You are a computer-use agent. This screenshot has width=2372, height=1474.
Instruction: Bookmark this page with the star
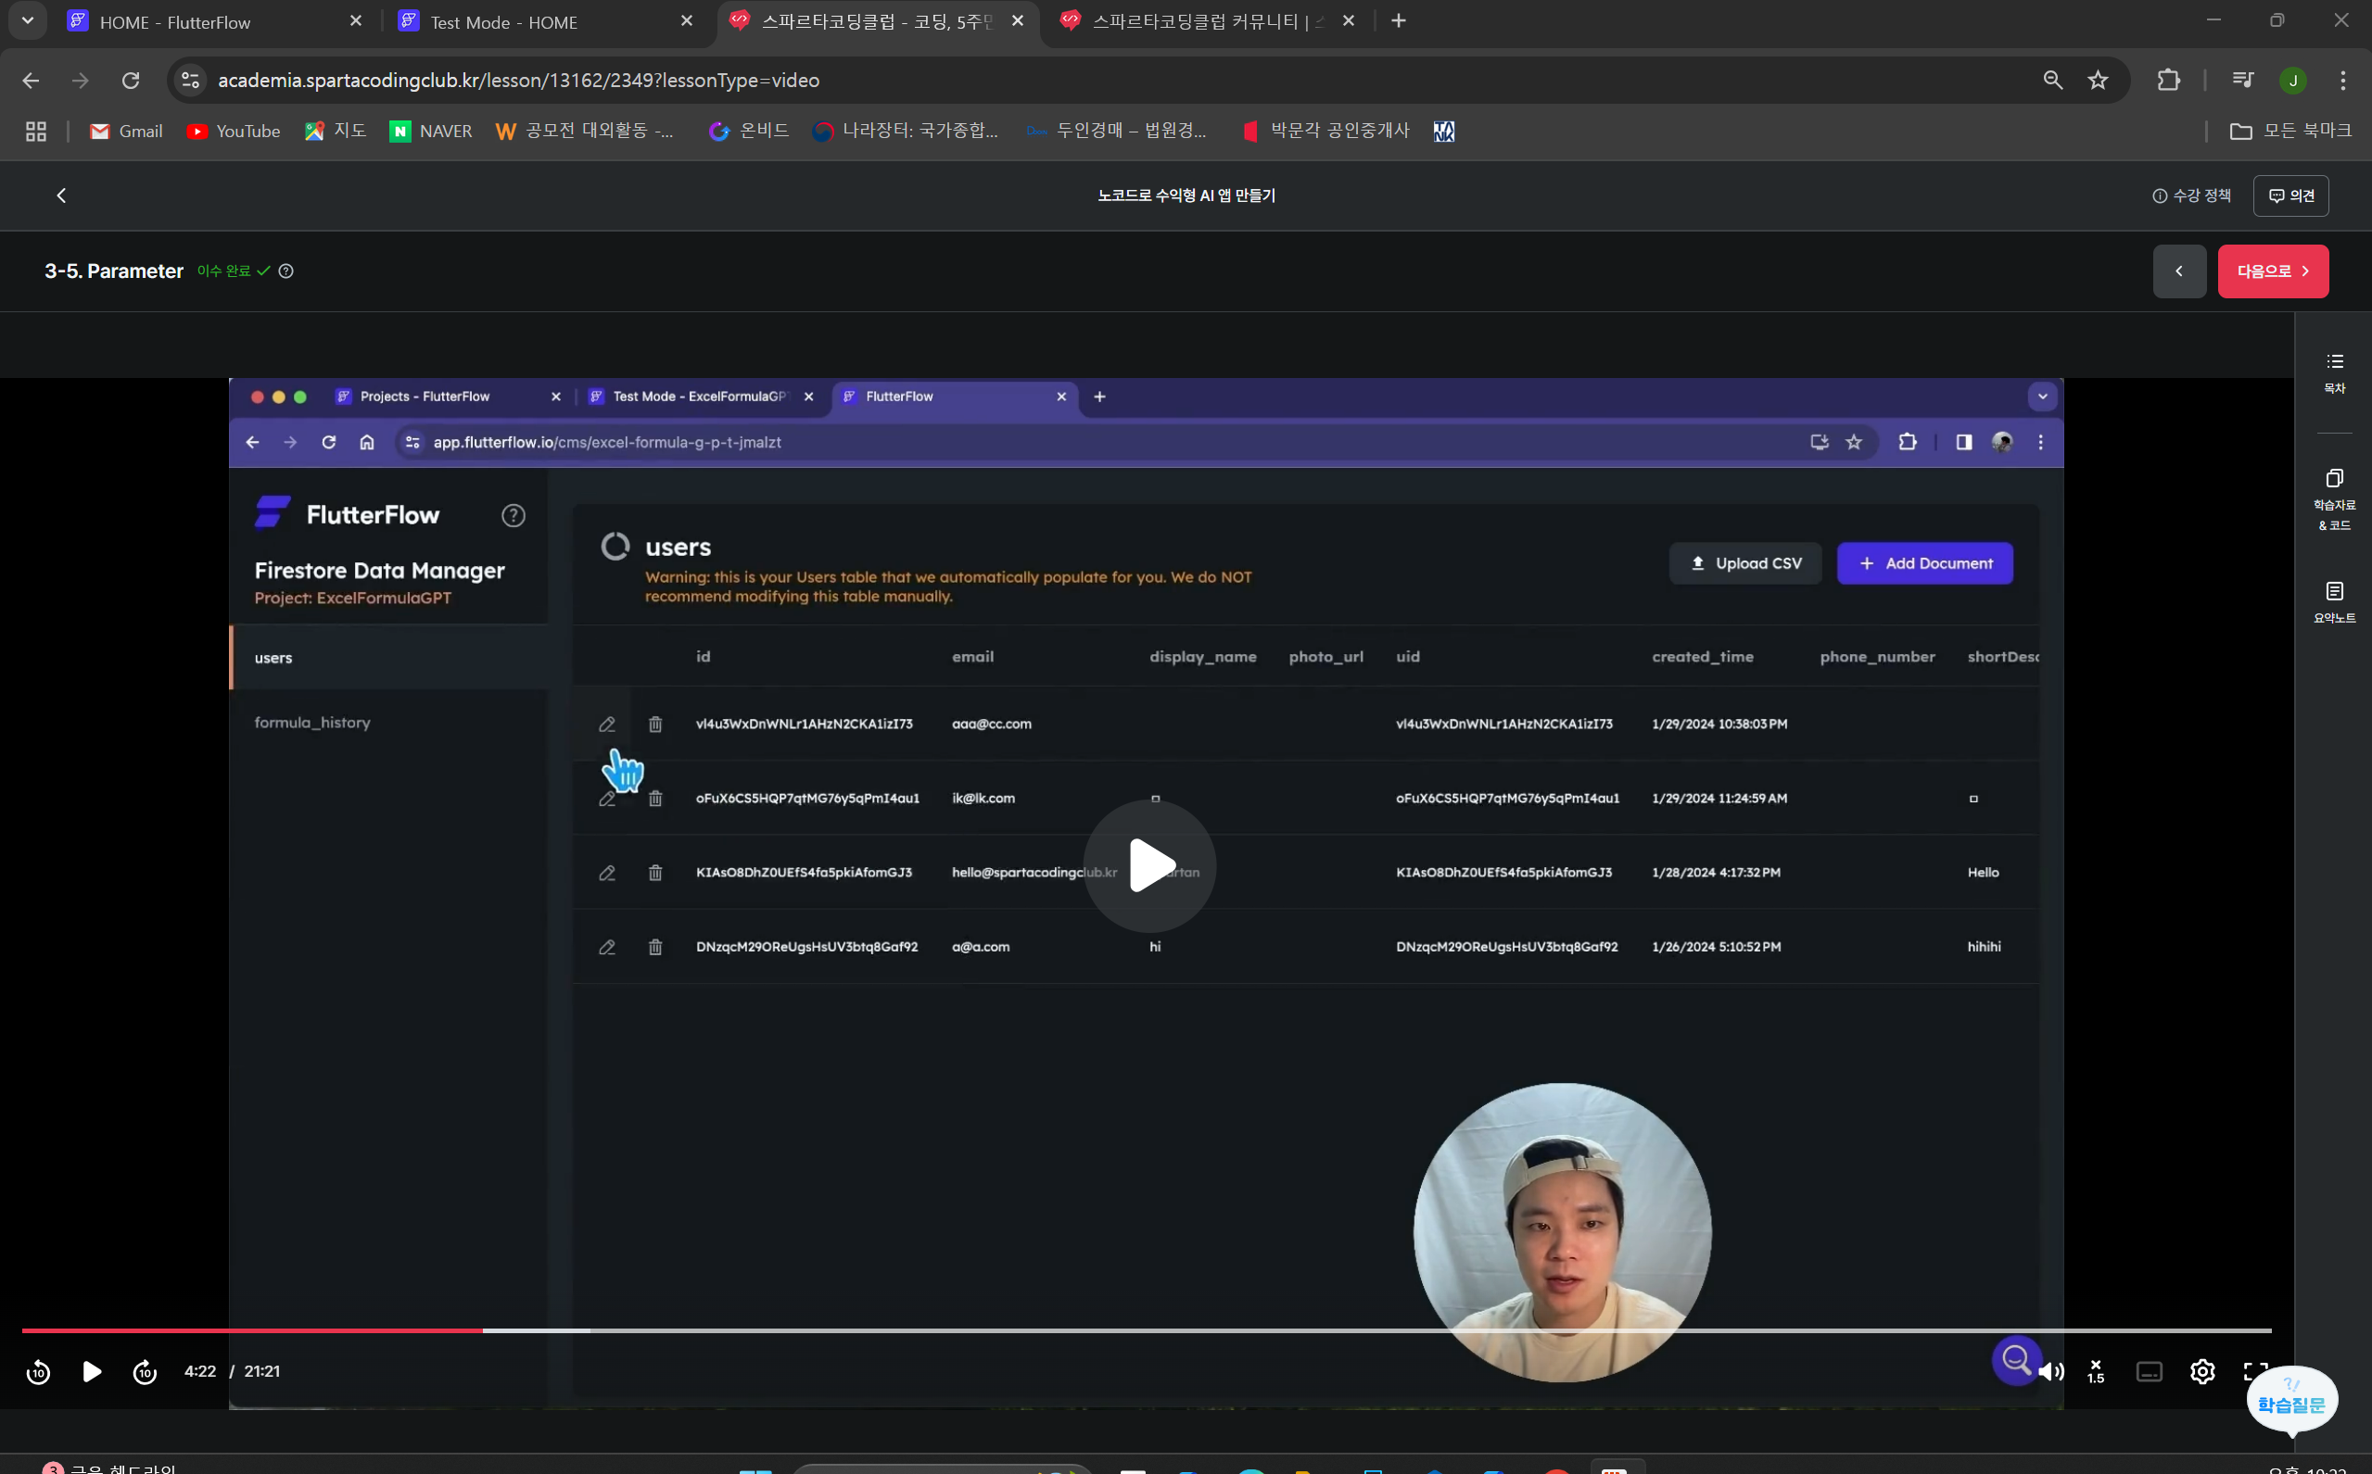(2099, 80)
